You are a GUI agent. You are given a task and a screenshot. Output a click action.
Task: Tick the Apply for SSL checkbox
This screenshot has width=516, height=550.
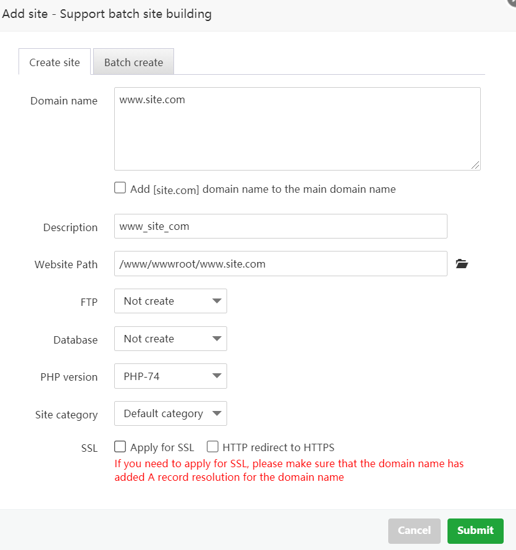point(120,446)
